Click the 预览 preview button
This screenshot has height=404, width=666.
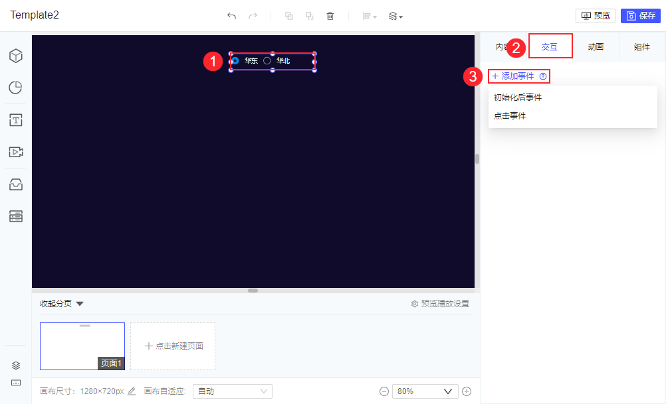[x=596, y=16]
